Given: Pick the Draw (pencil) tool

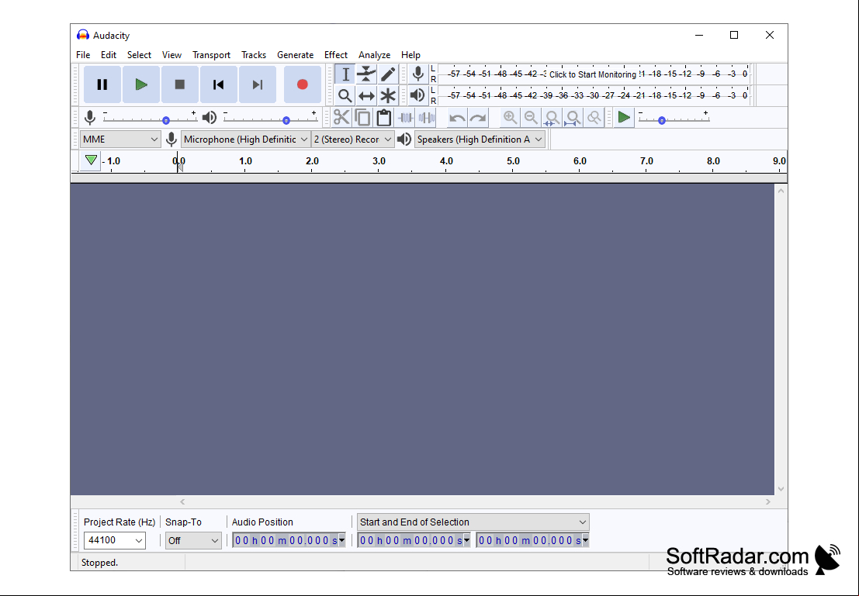Looking at the screenshot, I should [x=388, y=74].
